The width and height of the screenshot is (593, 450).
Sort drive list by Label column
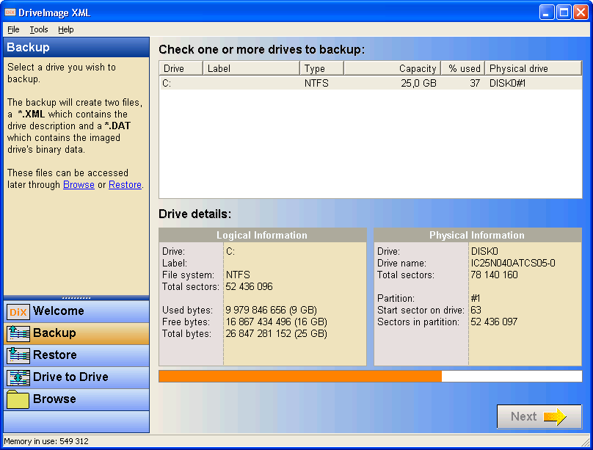251,68
